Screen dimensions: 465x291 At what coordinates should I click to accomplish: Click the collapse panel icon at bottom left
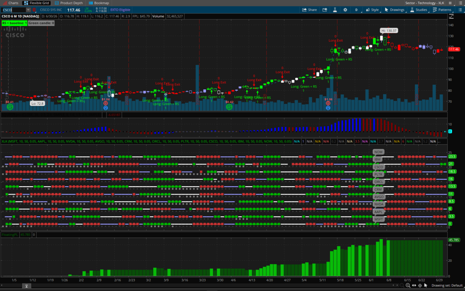coord(26,286)
